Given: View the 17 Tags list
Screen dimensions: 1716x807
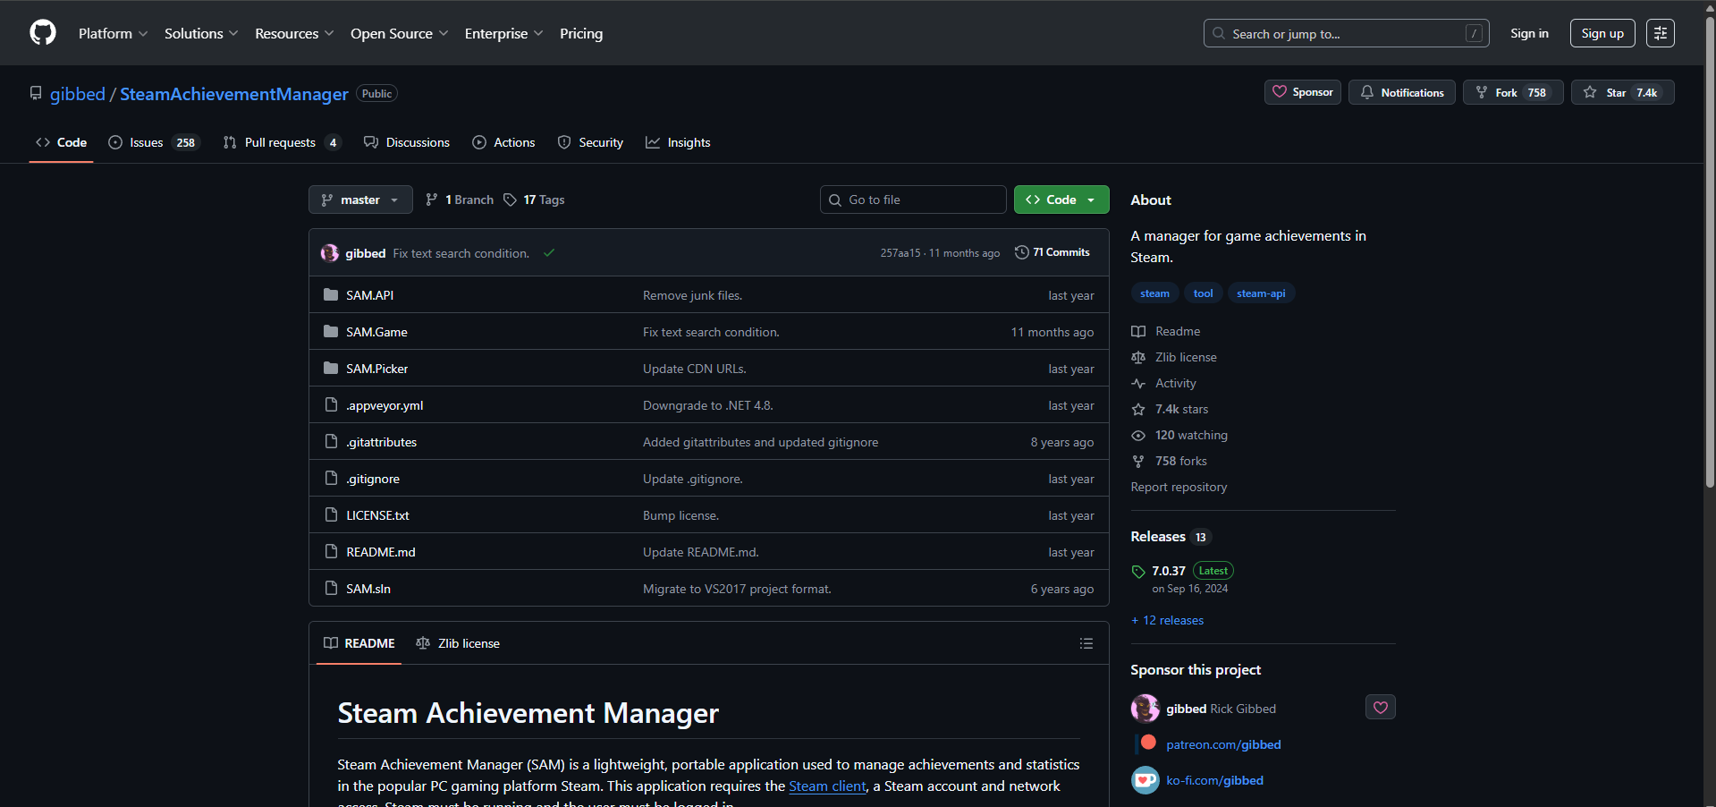Looking at the screenshot, I should [x=534, y=200].
